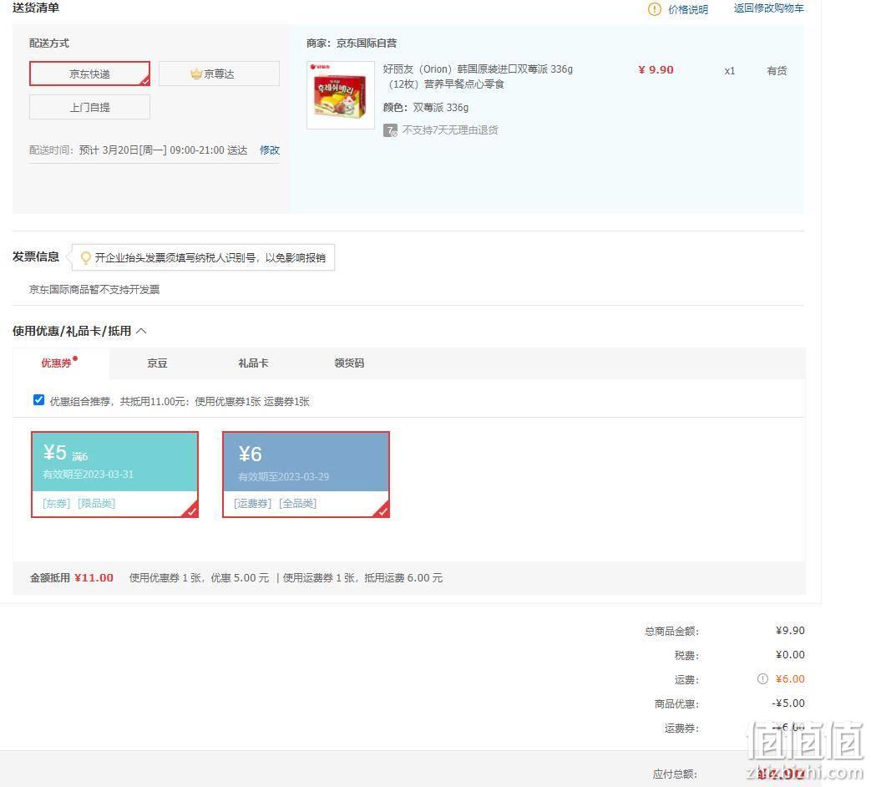Go back via 返回修改购物车 link
Viewport: 871px width, 787px height.
[x=769, y=8]
